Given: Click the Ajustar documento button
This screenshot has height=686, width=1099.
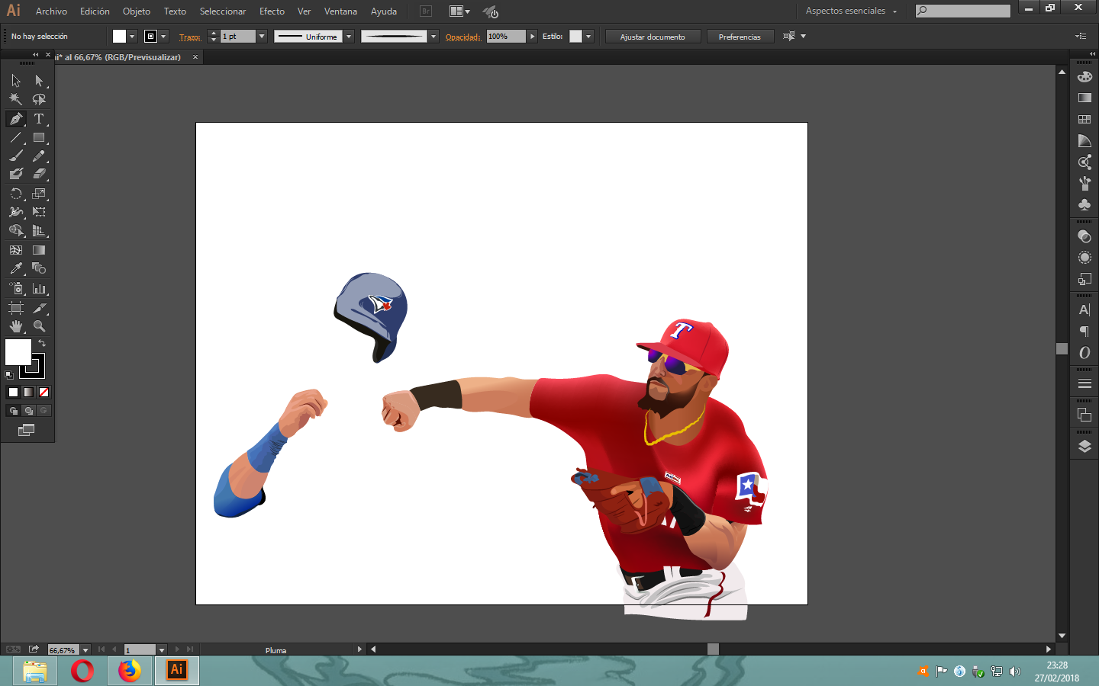Looking at the screenshot, I should point(653,37).
